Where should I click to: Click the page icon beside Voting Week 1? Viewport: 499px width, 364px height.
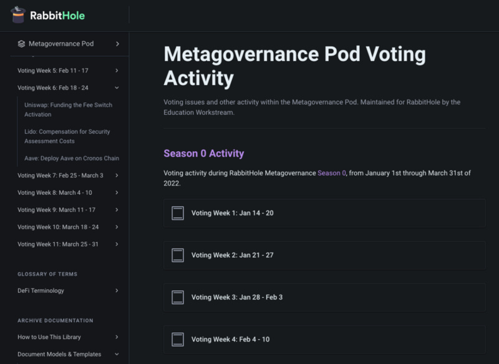coord(178,213)
